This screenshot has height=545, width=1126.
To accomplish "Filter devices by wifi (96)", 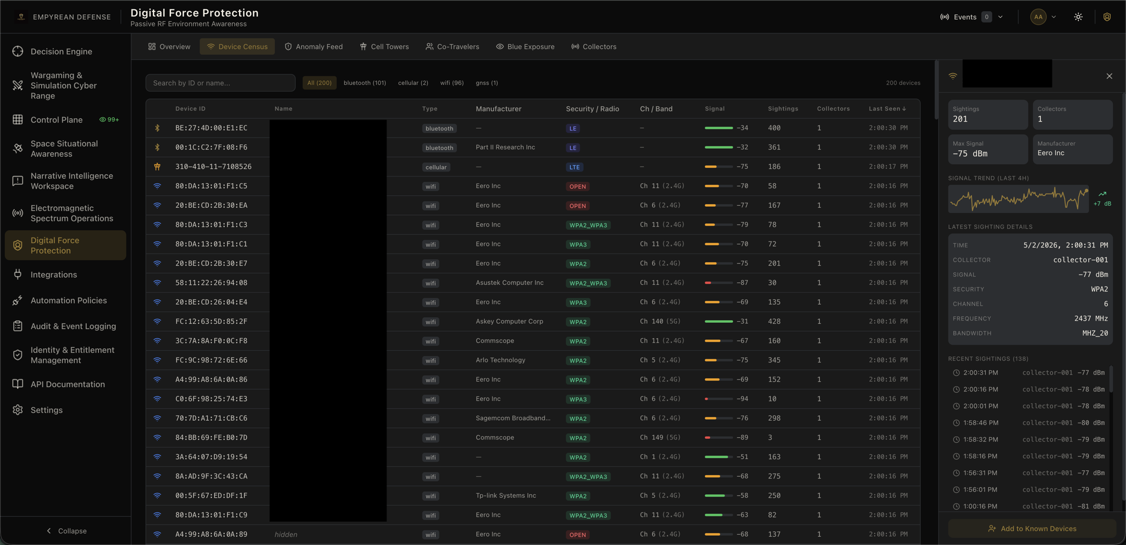I will (452, 83).
